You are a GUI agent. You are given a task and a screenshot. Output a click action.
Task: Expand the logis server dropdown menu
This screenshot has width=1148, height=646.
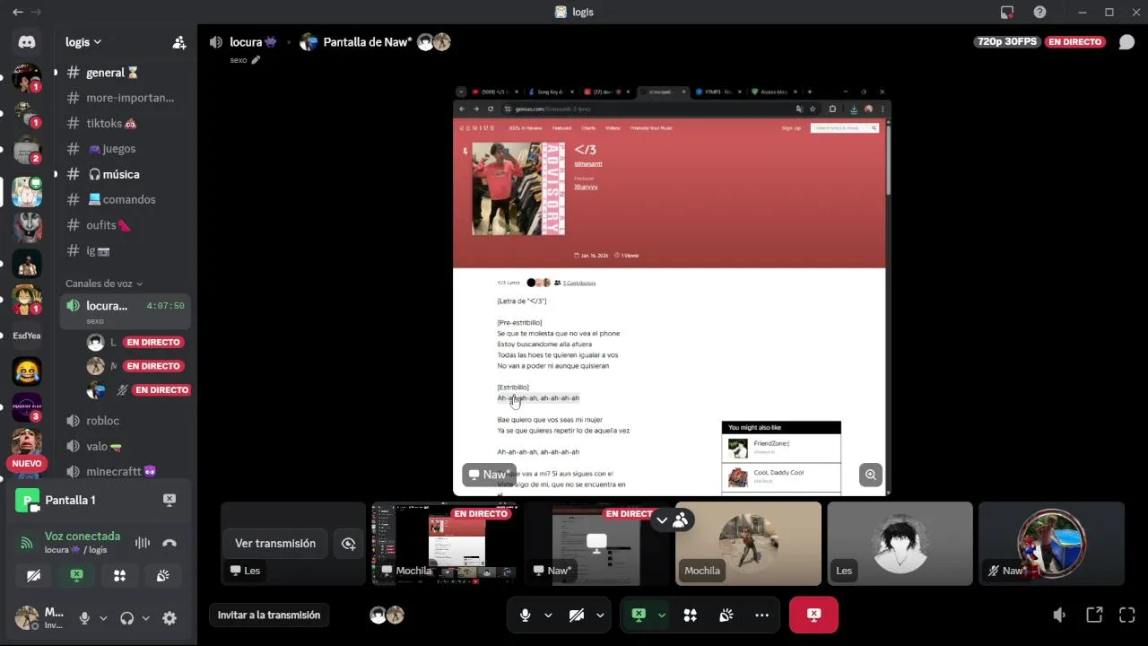click(x=83, y=42)
